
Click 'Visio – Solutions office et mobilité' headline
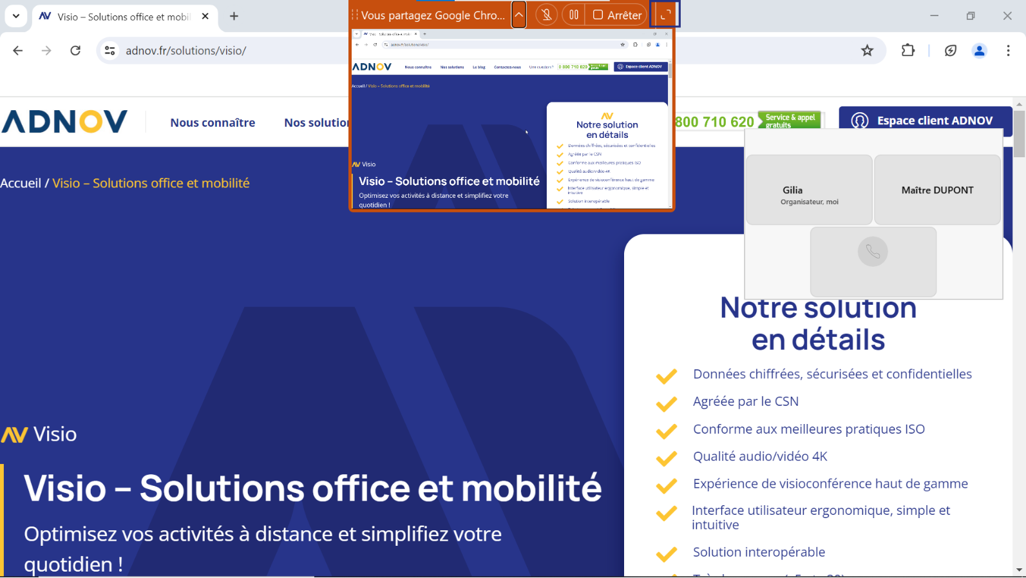313,488
